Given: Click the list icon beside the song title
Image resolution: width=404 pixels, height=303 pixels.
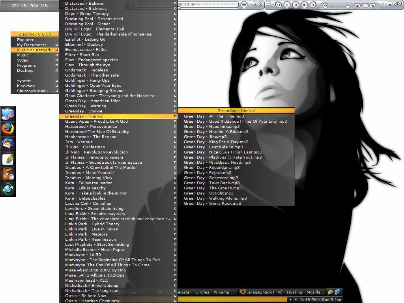Looking at the screenshot, I should [x=244, y=5].
